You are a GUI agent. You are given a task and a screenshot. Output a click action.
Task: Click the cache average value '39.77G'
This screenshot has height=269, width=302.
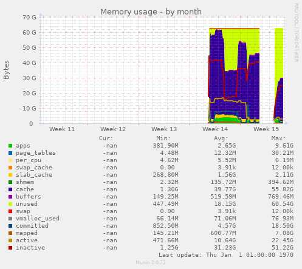pos(225,189)
